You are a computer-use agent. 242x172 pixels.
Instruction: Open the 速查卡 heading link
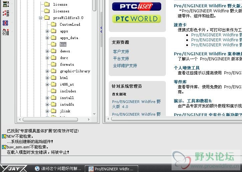pyautogui.click(x=180, y=25)
